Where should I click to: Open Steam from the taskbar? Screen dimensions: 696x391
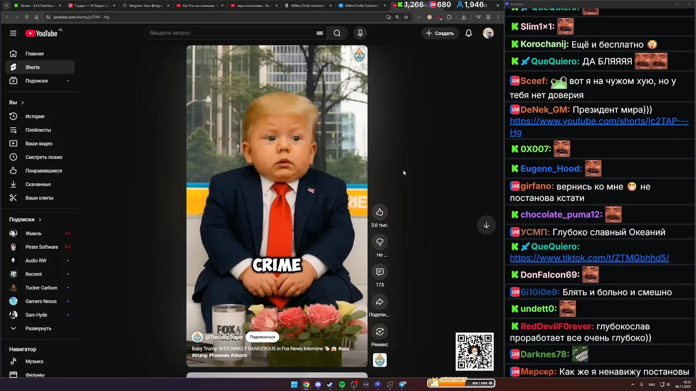coord(330,384)
